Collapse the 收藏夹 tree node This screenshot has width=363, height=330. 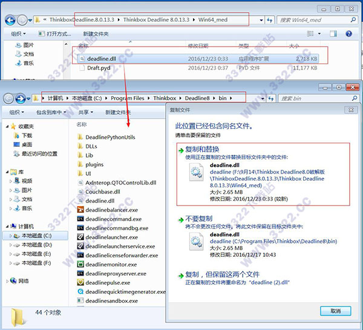click(x=7, y=126)
